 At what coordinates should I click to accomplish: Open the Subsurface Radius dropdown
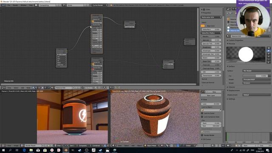coord(211,33)
